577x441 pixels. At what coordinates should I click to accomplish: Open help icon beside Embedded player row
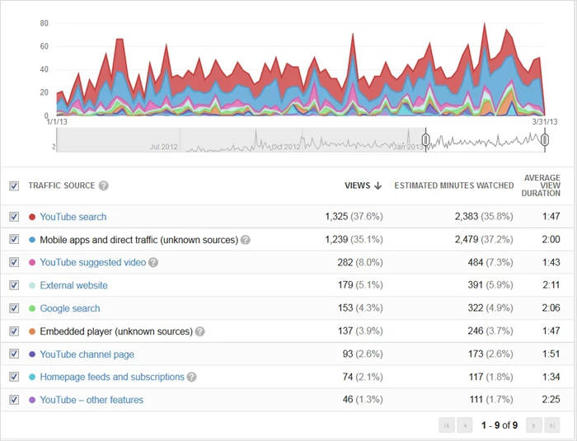coord(199,331)
